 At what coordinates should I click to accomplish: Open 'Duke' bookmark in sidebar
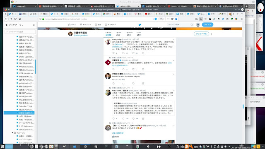click(x=25, y=106)
